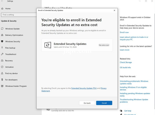Click Valid until October 13, 2026 text

coord(65,47)
